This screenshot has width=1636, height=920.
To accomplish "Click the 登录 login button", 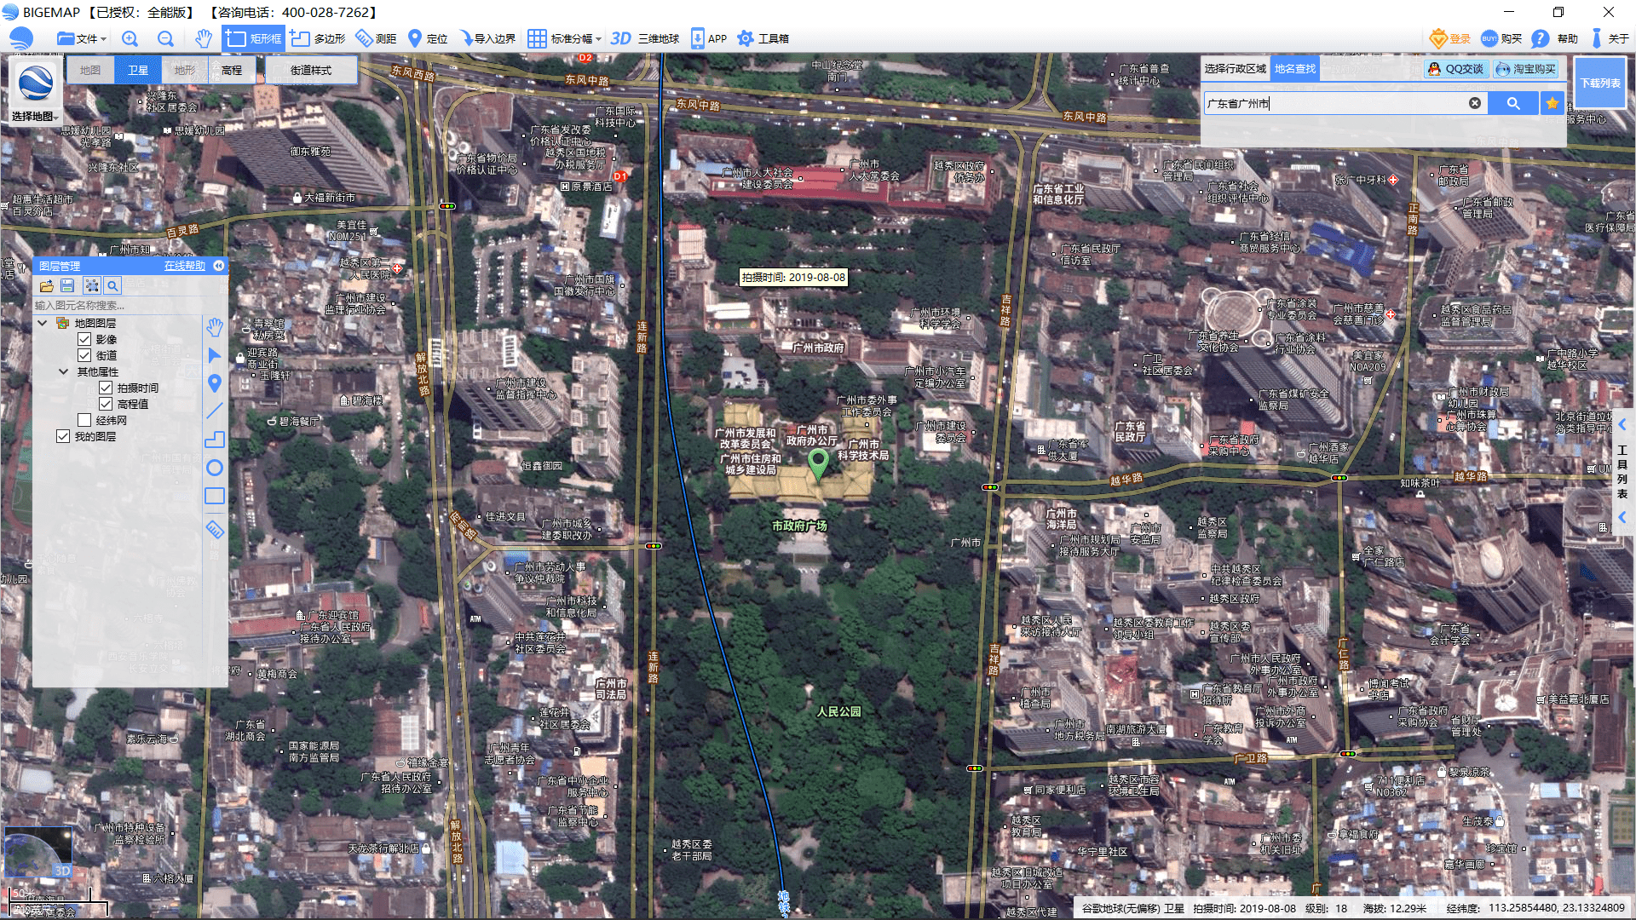I will pyautogui.click(x=1450, y=38).
